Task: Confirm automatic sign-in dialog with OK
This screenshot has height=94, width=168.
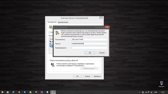Action: click(x=90, y=53)
